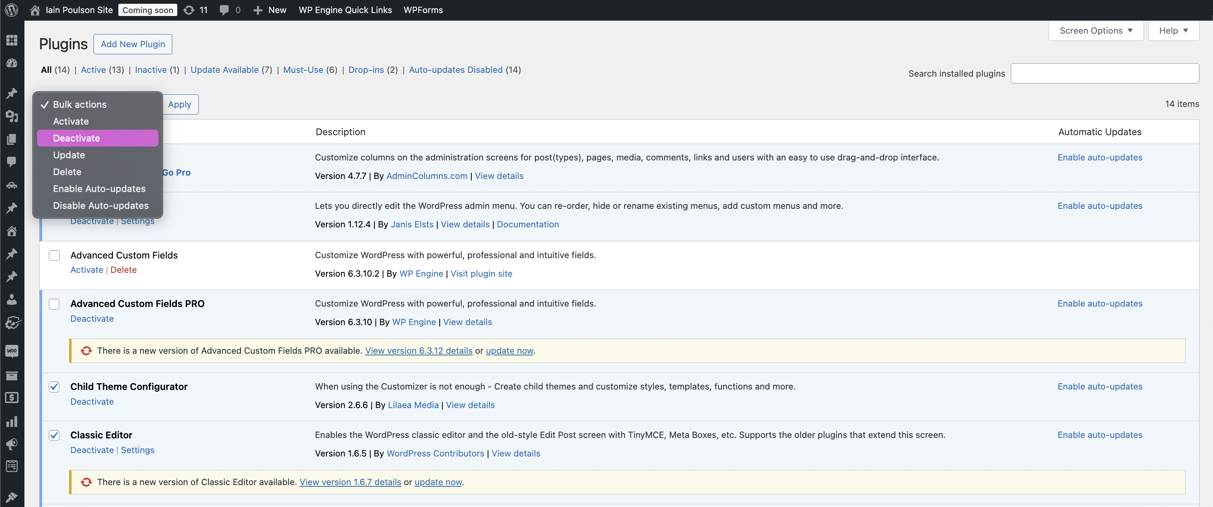
Task: Click update icon in Advanced Custom Fields PRO notice
Action: pyautogui.click(x=85, y=351)
